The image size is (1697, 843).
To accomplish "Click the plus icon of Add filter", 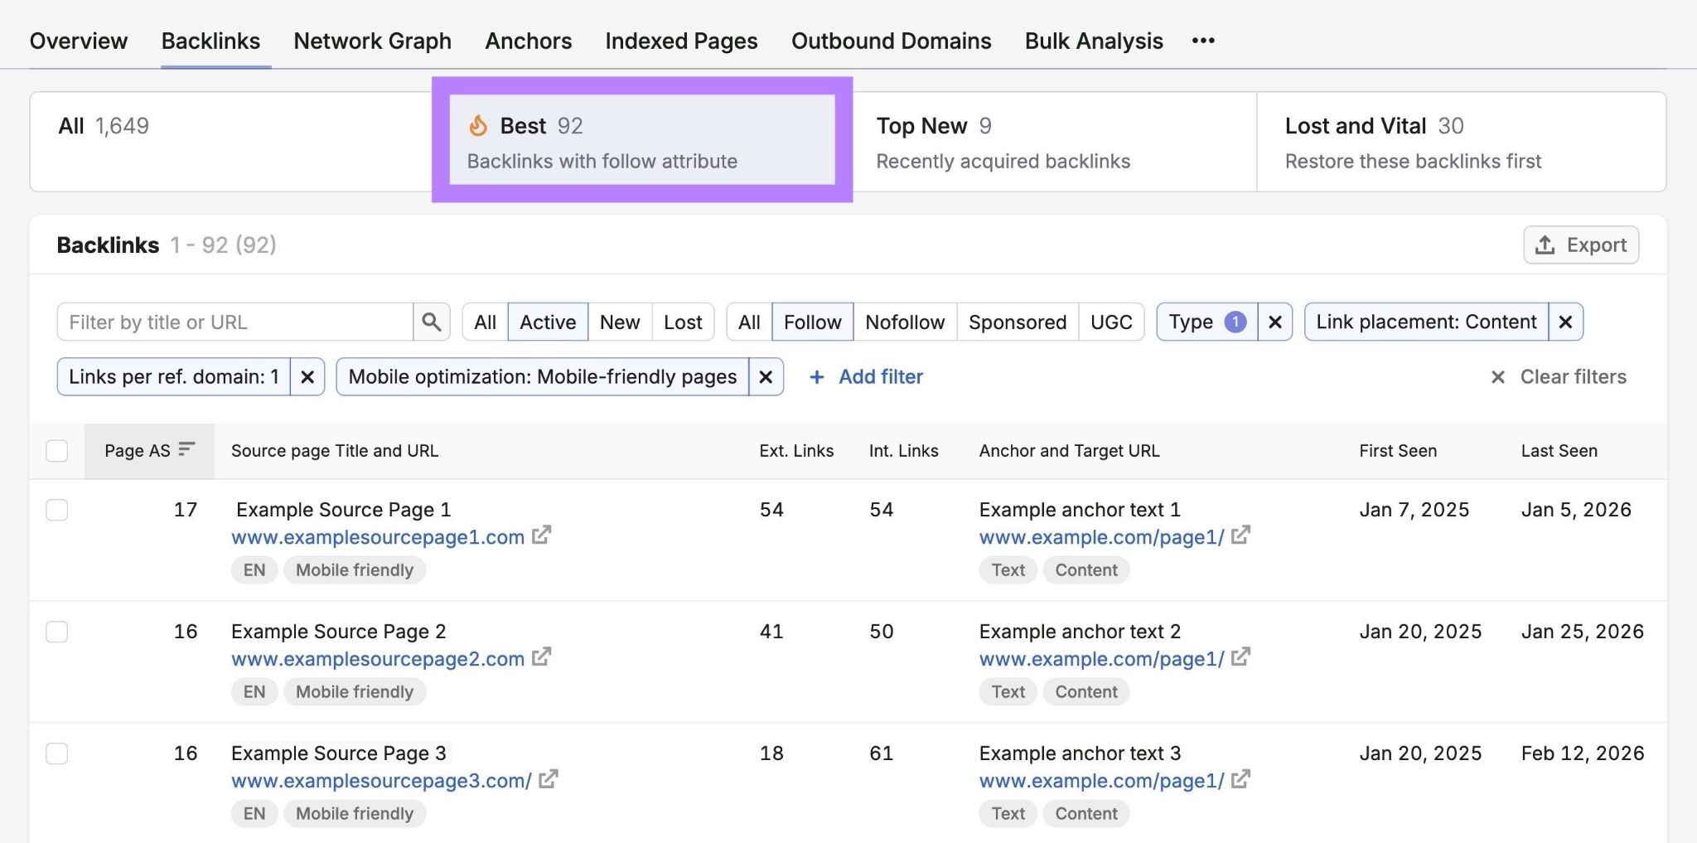I will pyautogui.click(x=817, y=377).
